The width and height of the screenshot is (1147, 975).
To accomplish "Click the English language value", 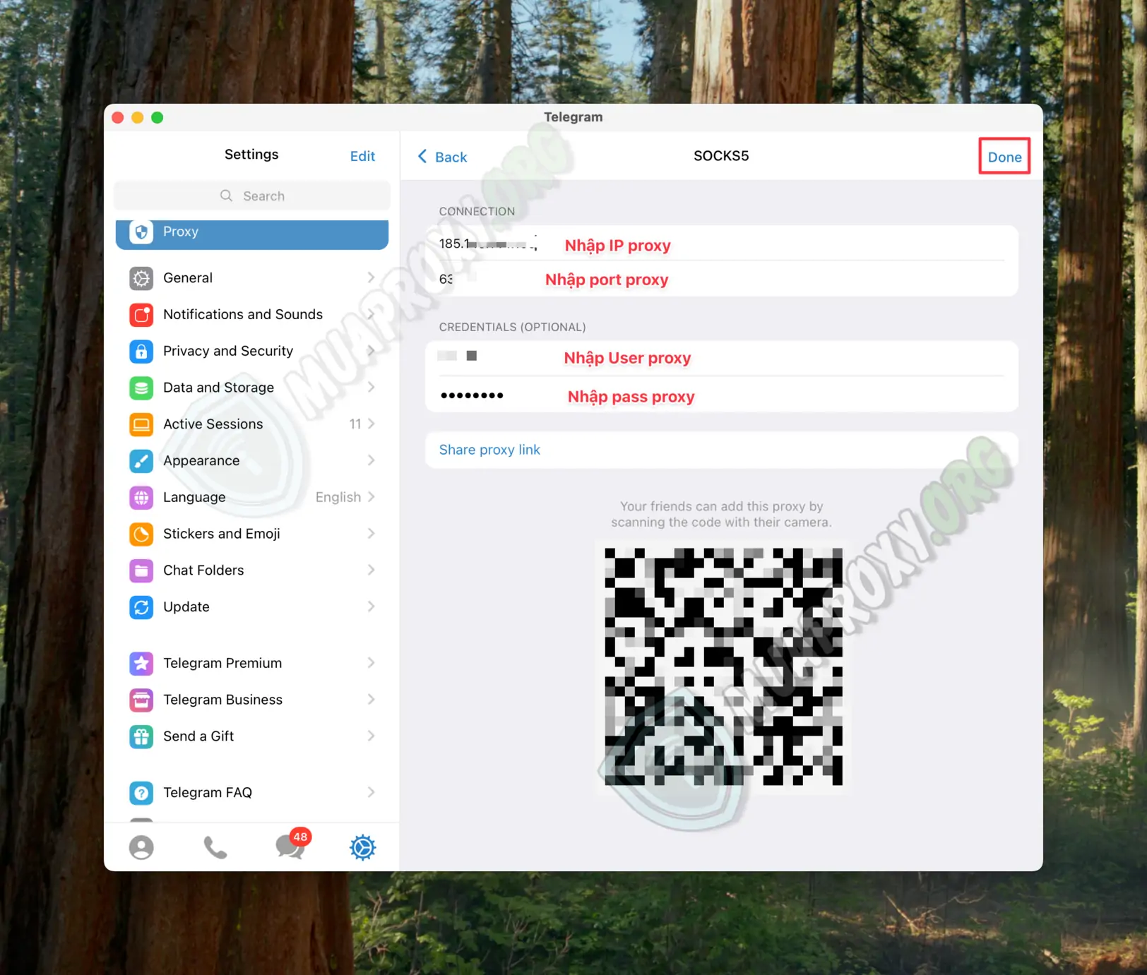I will point(338,498).
